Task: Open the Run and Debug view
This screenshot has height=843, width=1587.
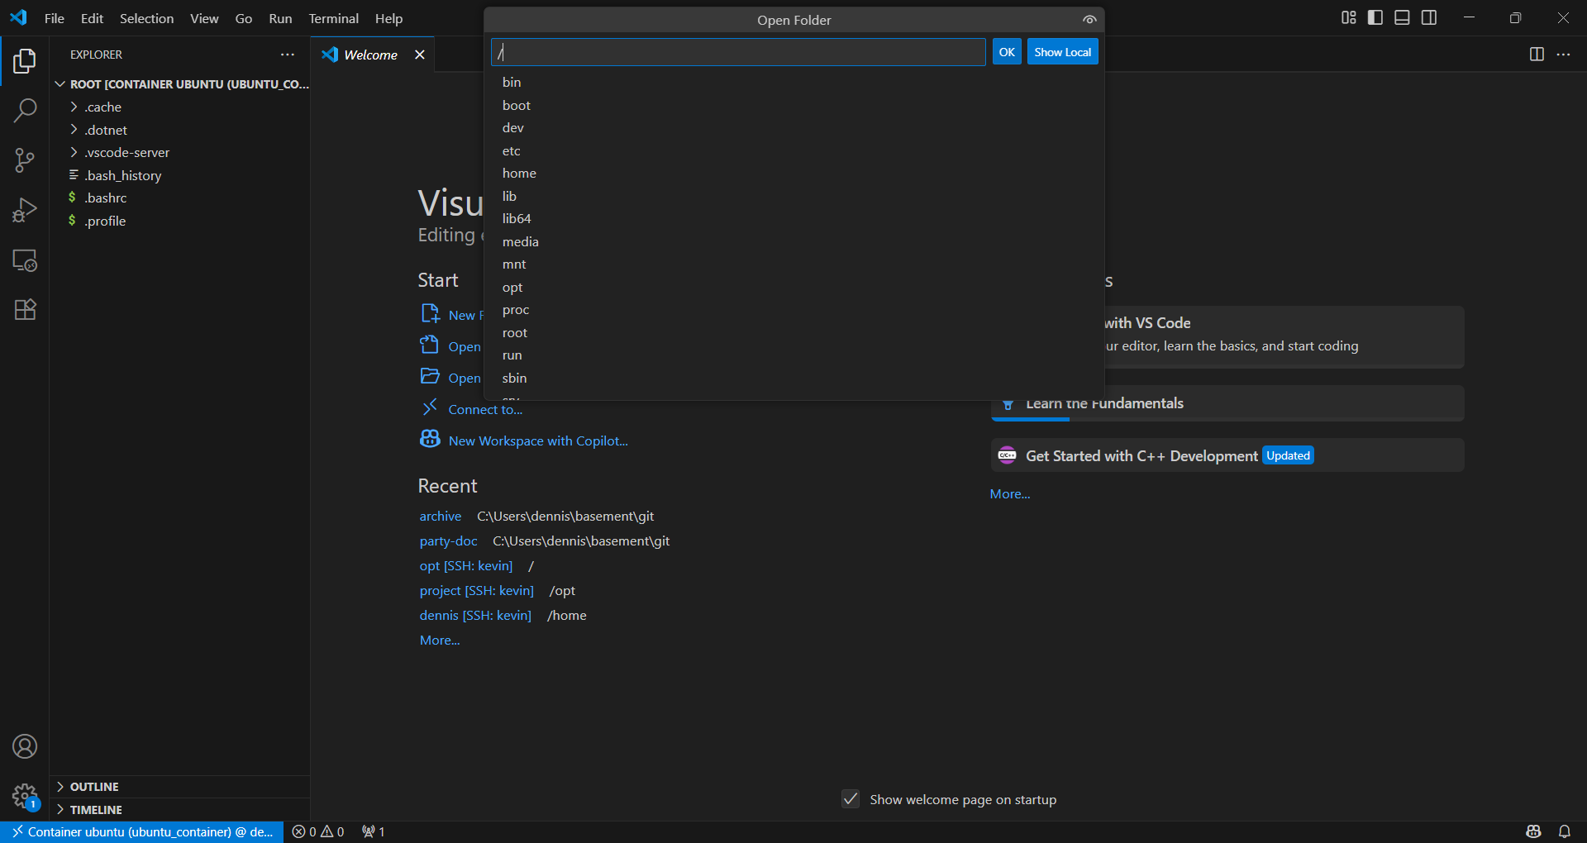Action: (25, 210)
